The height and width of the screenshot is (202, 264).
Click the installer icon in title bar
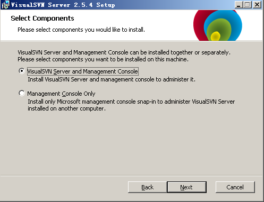click(5, 5)
